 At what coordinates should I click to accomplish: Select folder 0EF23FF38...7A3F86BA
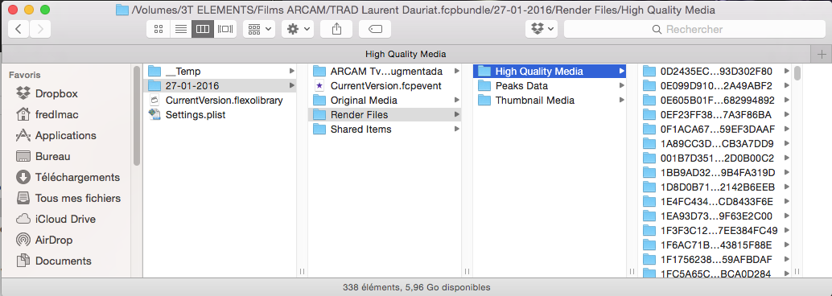[x=715, y=114]
